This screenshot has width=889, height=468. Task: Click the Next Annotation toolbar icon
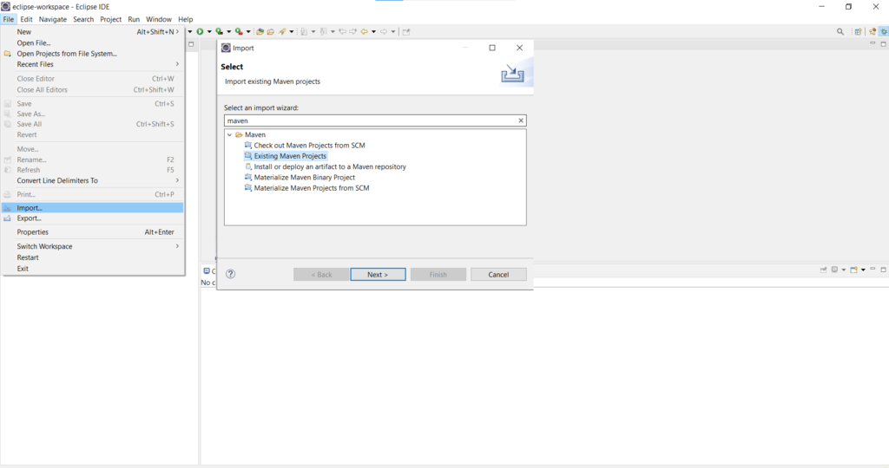(x=304, y=32)
